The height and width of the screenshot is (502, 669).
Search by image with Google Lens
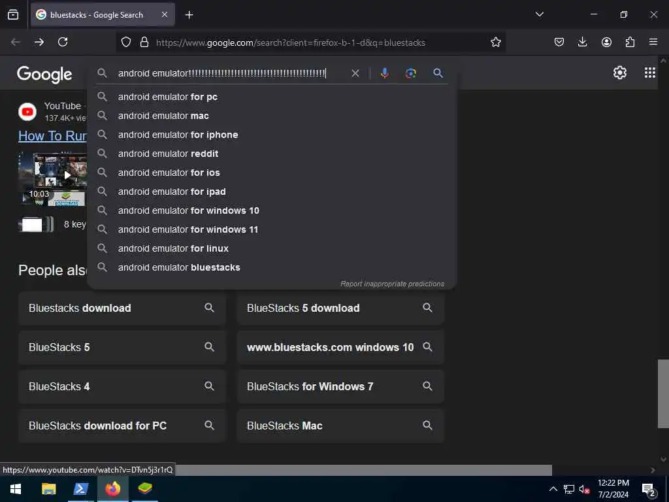pyautogui.click(x=410, y=73)
